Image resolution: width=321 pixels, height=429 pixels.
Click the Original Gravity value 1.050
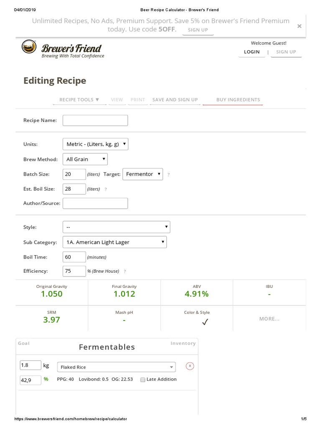(x=51, y=294)
